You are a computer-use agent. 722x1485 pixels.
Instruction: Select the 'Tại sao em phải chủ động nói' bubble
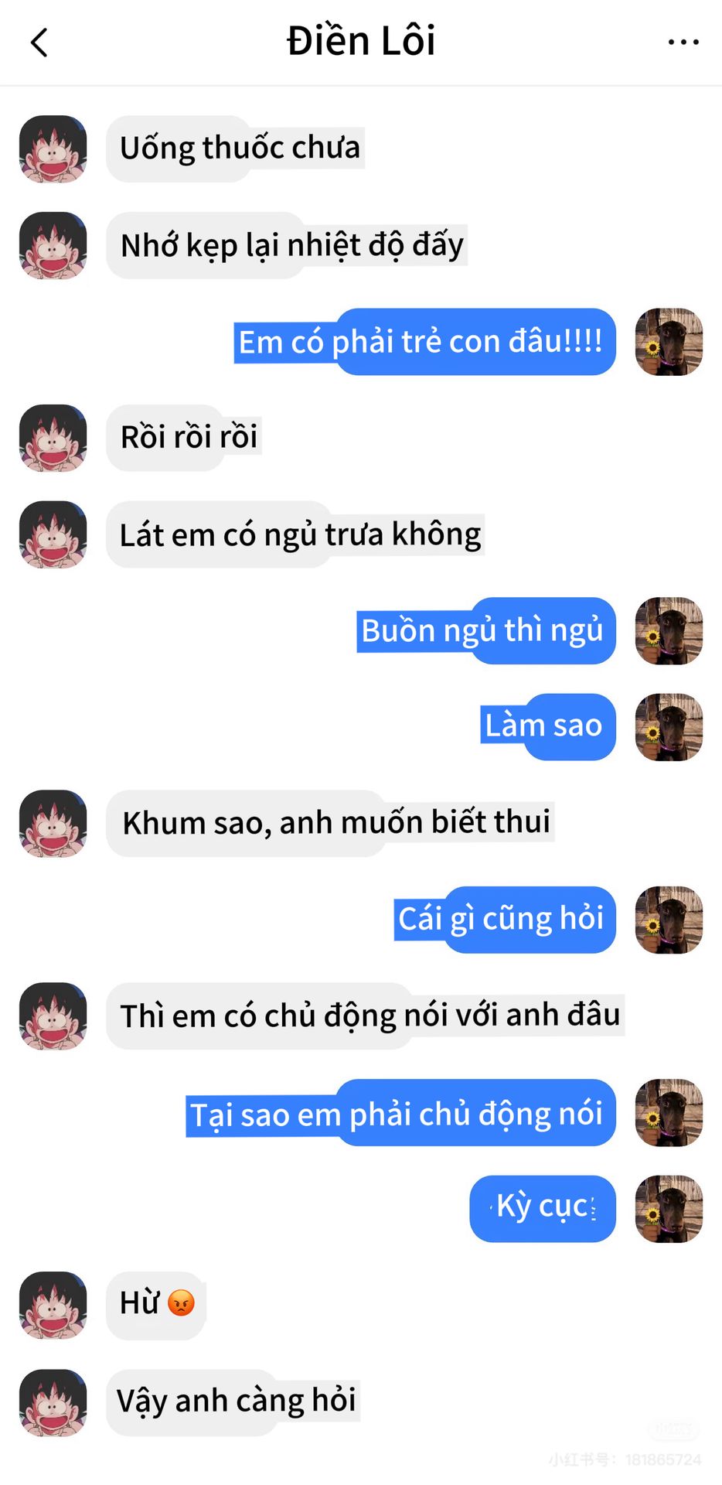[x=400, y=1112]
